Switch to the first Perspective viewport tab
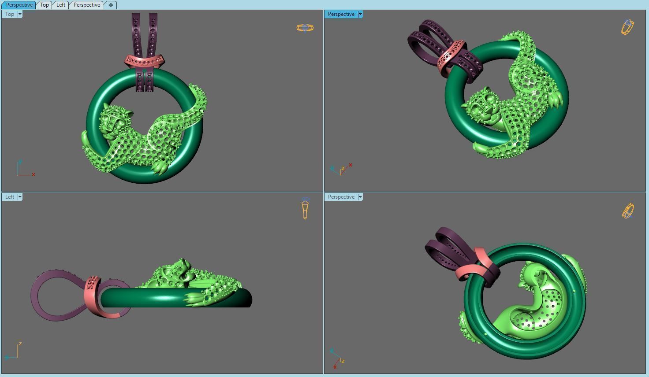Viewport: 649px width, 377px height. point(19,5)
